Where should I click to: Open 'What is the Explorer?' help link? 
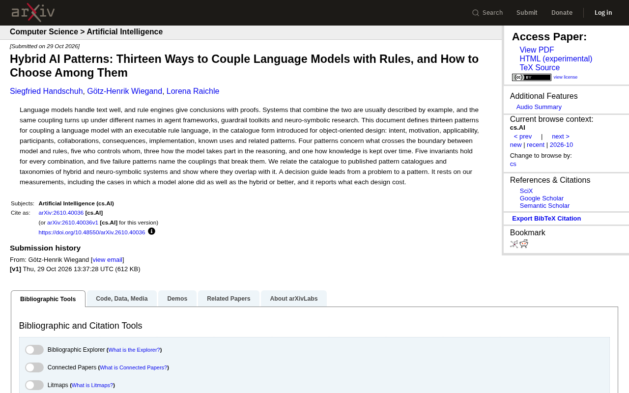pyautogui.click(x=134, y=350)
